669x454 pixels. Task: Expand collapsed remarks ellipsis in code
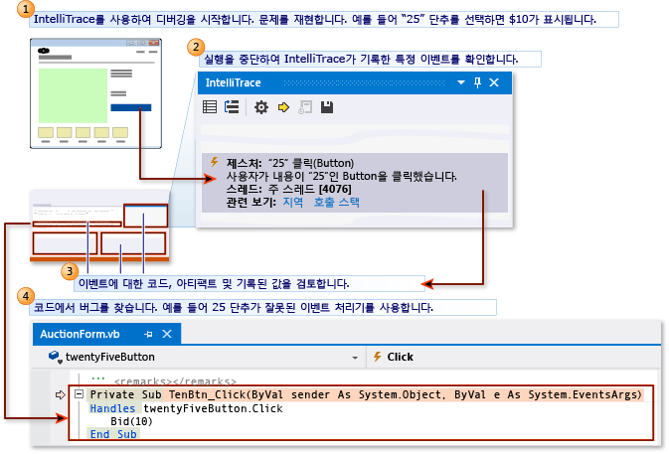97,378
